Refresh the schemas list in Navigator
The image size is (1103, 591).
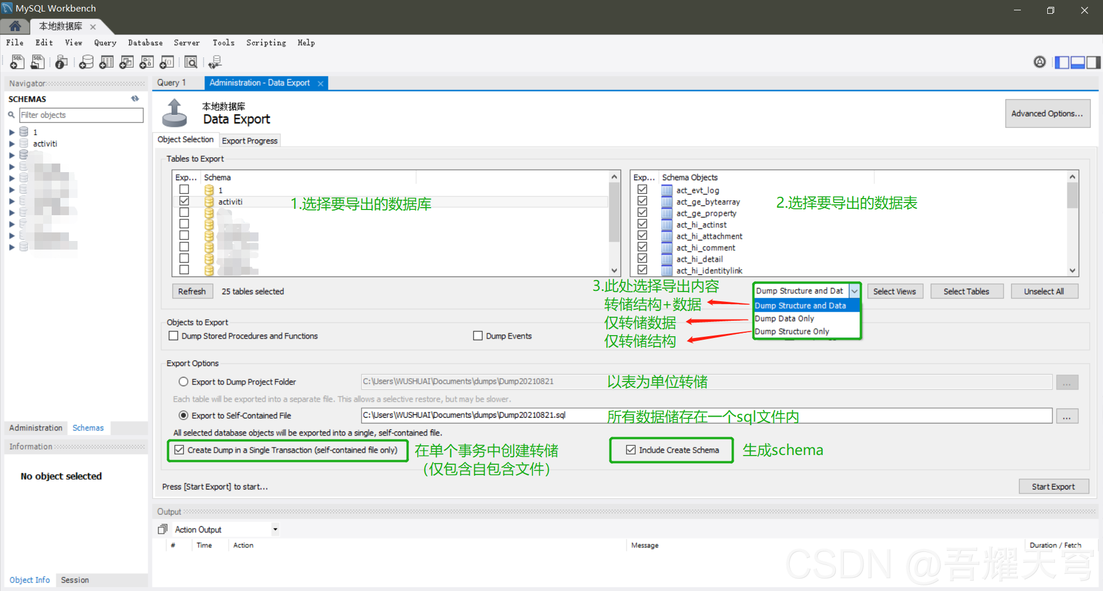coord(135,99)
